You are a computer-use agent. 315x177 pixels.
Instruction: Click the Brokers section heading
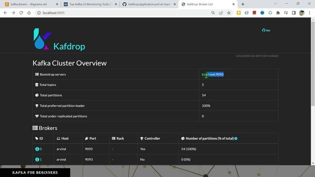point(45,128)
